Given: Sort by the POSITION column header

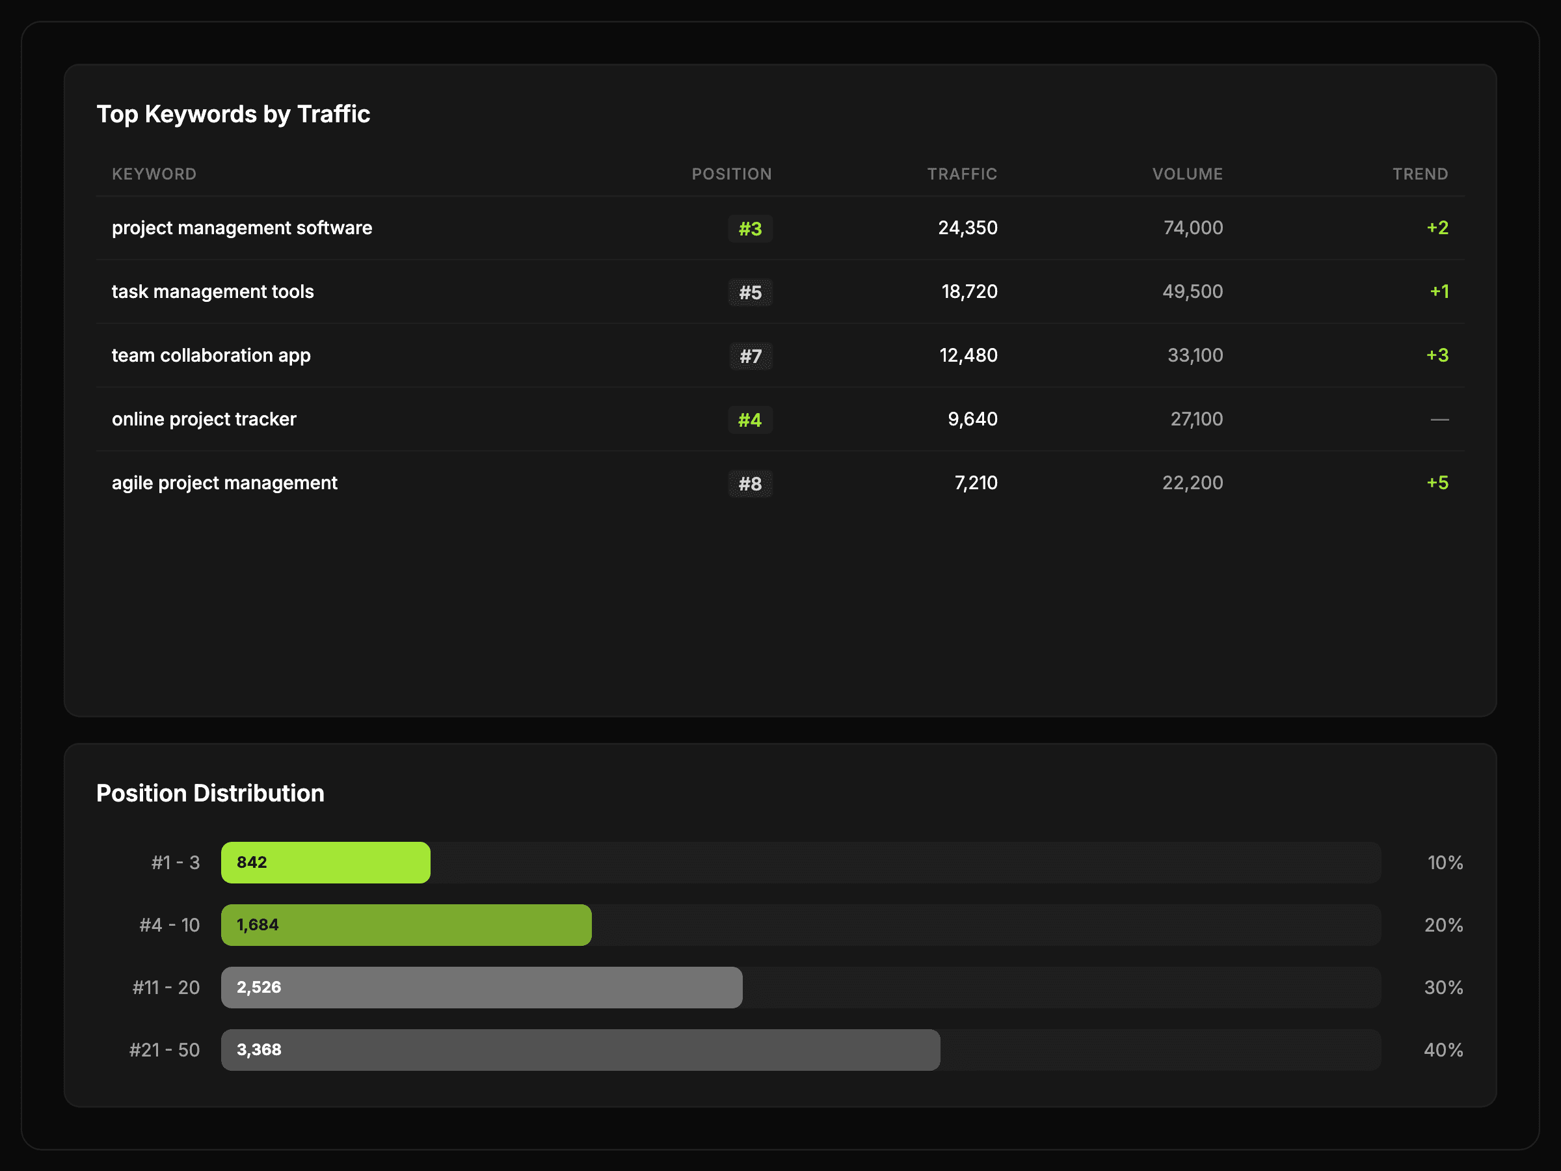Looking at the screenshot, I should 731,174.
